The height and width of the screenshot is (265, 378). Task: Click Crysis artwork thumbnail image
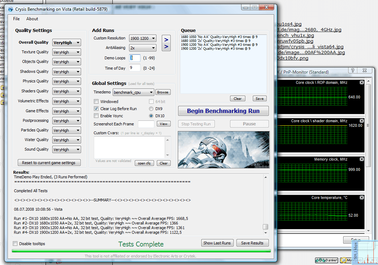coord(224,150)
